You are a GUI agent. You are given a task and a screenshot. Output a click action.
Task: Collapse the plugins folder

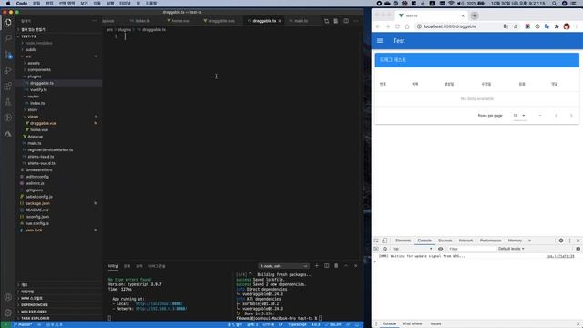click(x=35, y=77)
